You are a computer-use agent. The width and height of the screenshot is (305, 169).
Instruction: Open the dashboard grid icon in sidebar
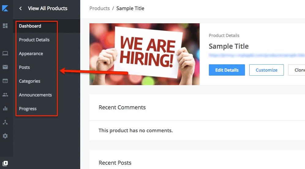point(5,26)
